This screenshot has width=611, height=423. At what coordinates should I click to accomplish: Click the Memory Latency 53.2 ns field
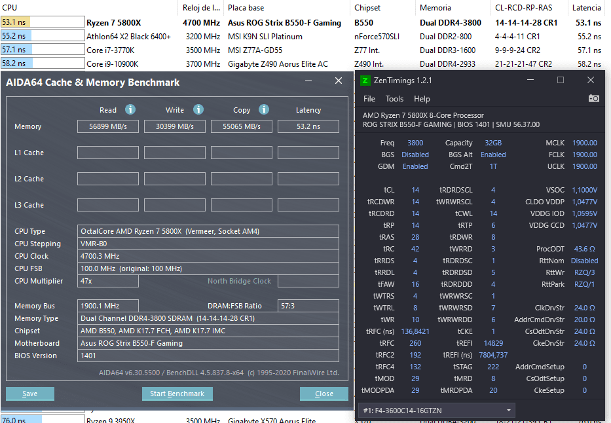[x=308, y=126]
